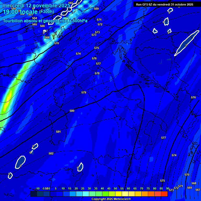Click the Run GFS 6Z header label
The width and height of the screenshot is (201, 201).
(x=164, y=4)
